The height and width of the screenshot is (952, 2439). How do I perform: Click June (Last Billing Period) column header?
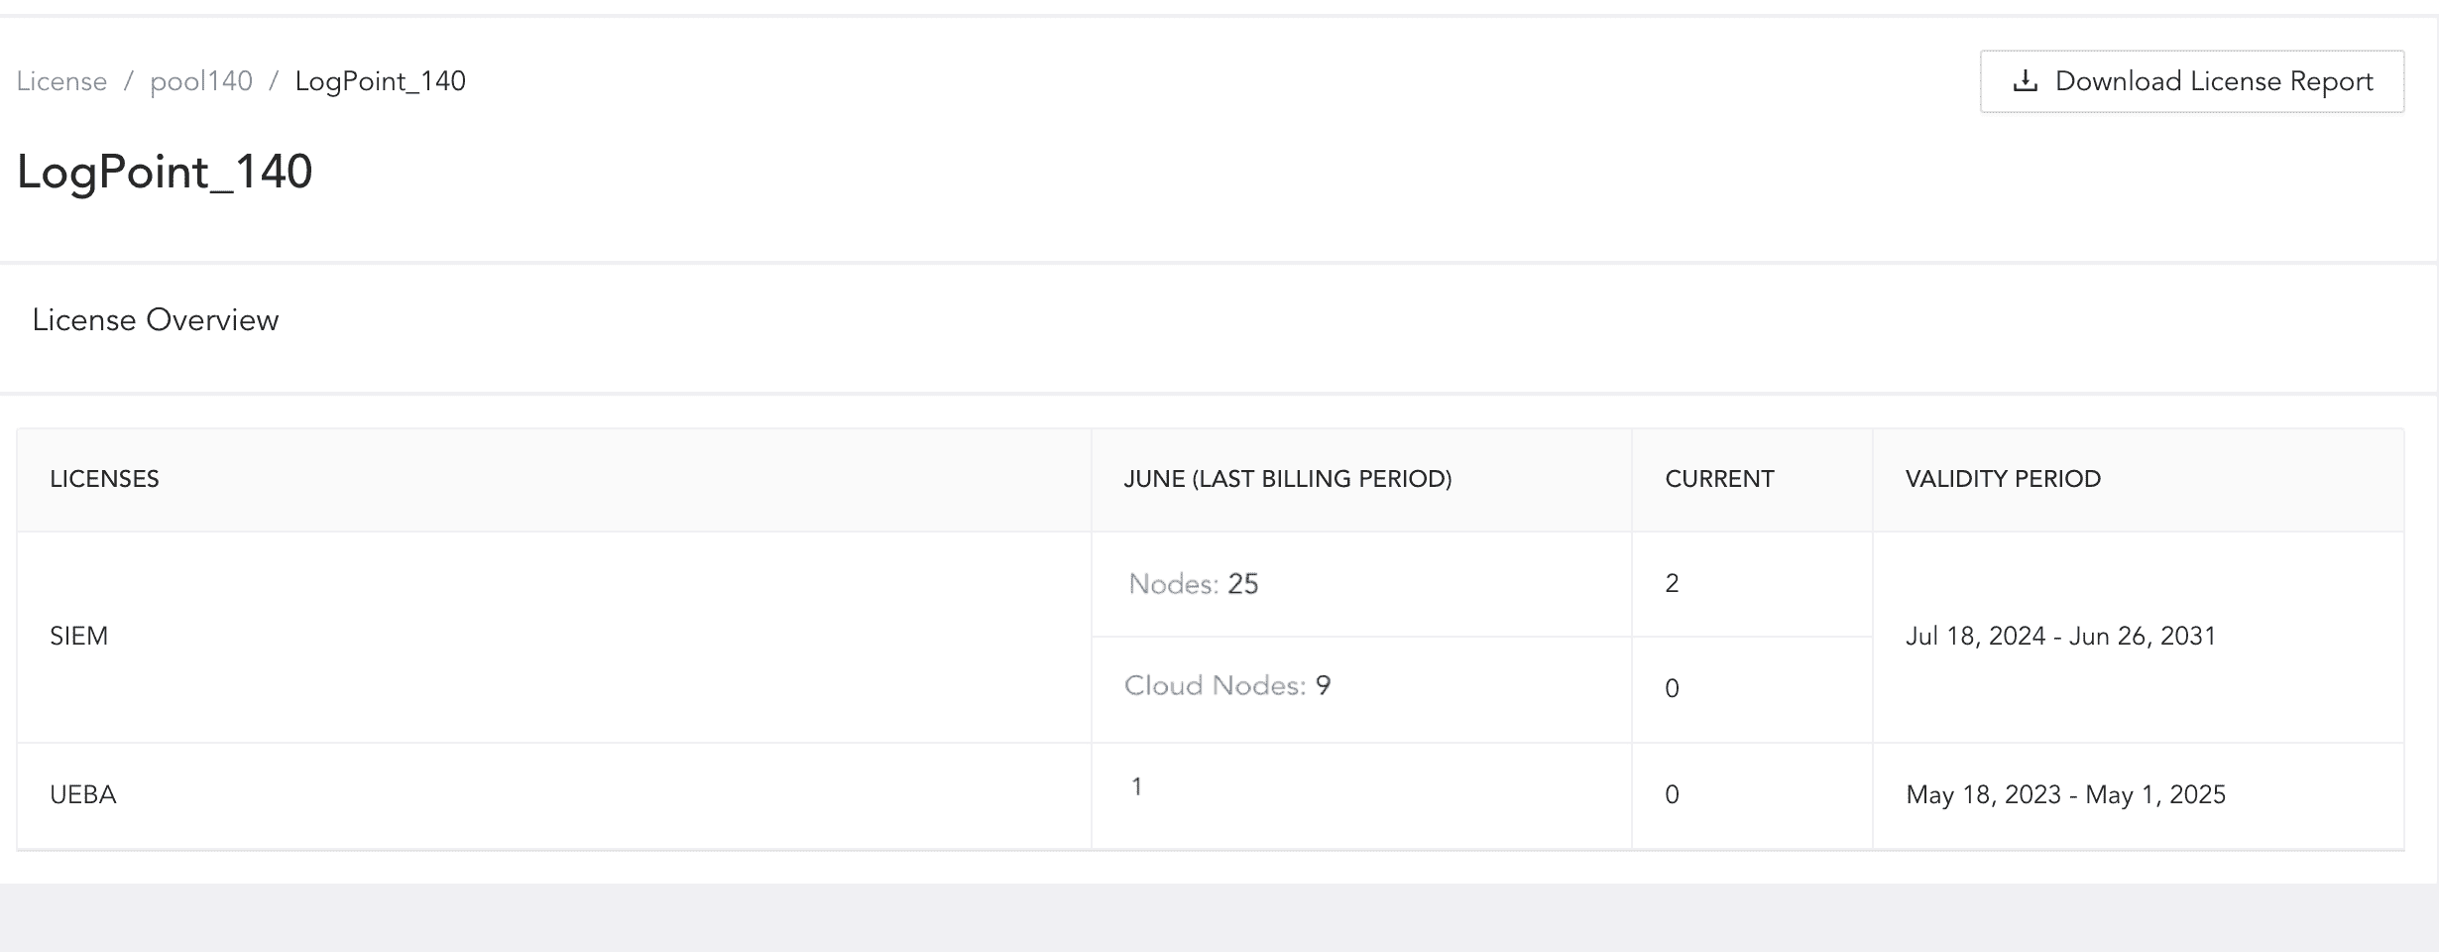(1287, 479)
